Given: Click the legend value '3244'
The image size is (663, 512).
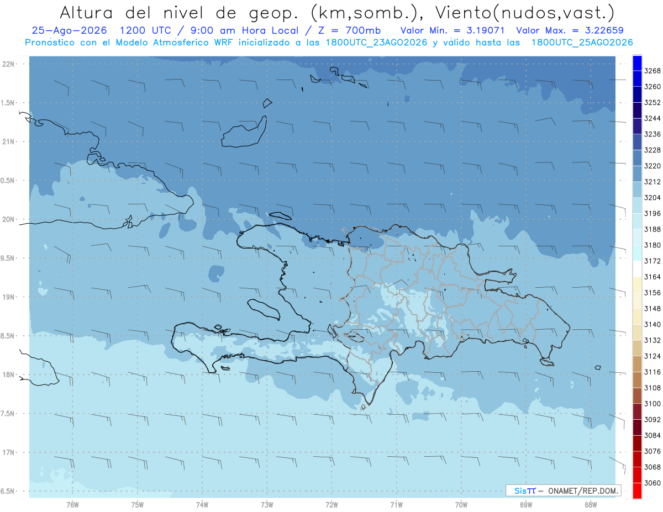Looking at the screenshot, I should 653,119.
